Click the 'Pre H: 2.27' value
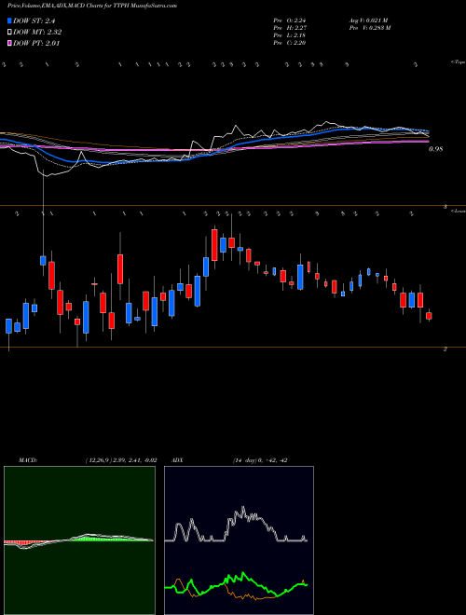 (290, 27)
